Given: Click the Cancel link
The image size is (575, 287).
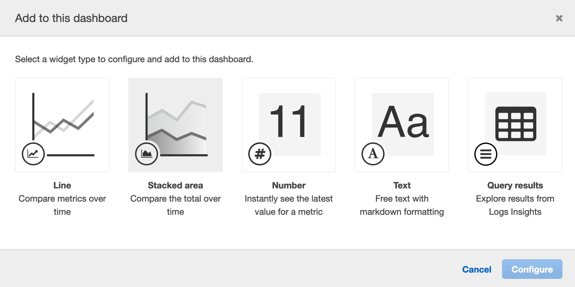Looking at the screenshot, I should tap(477, 269).
